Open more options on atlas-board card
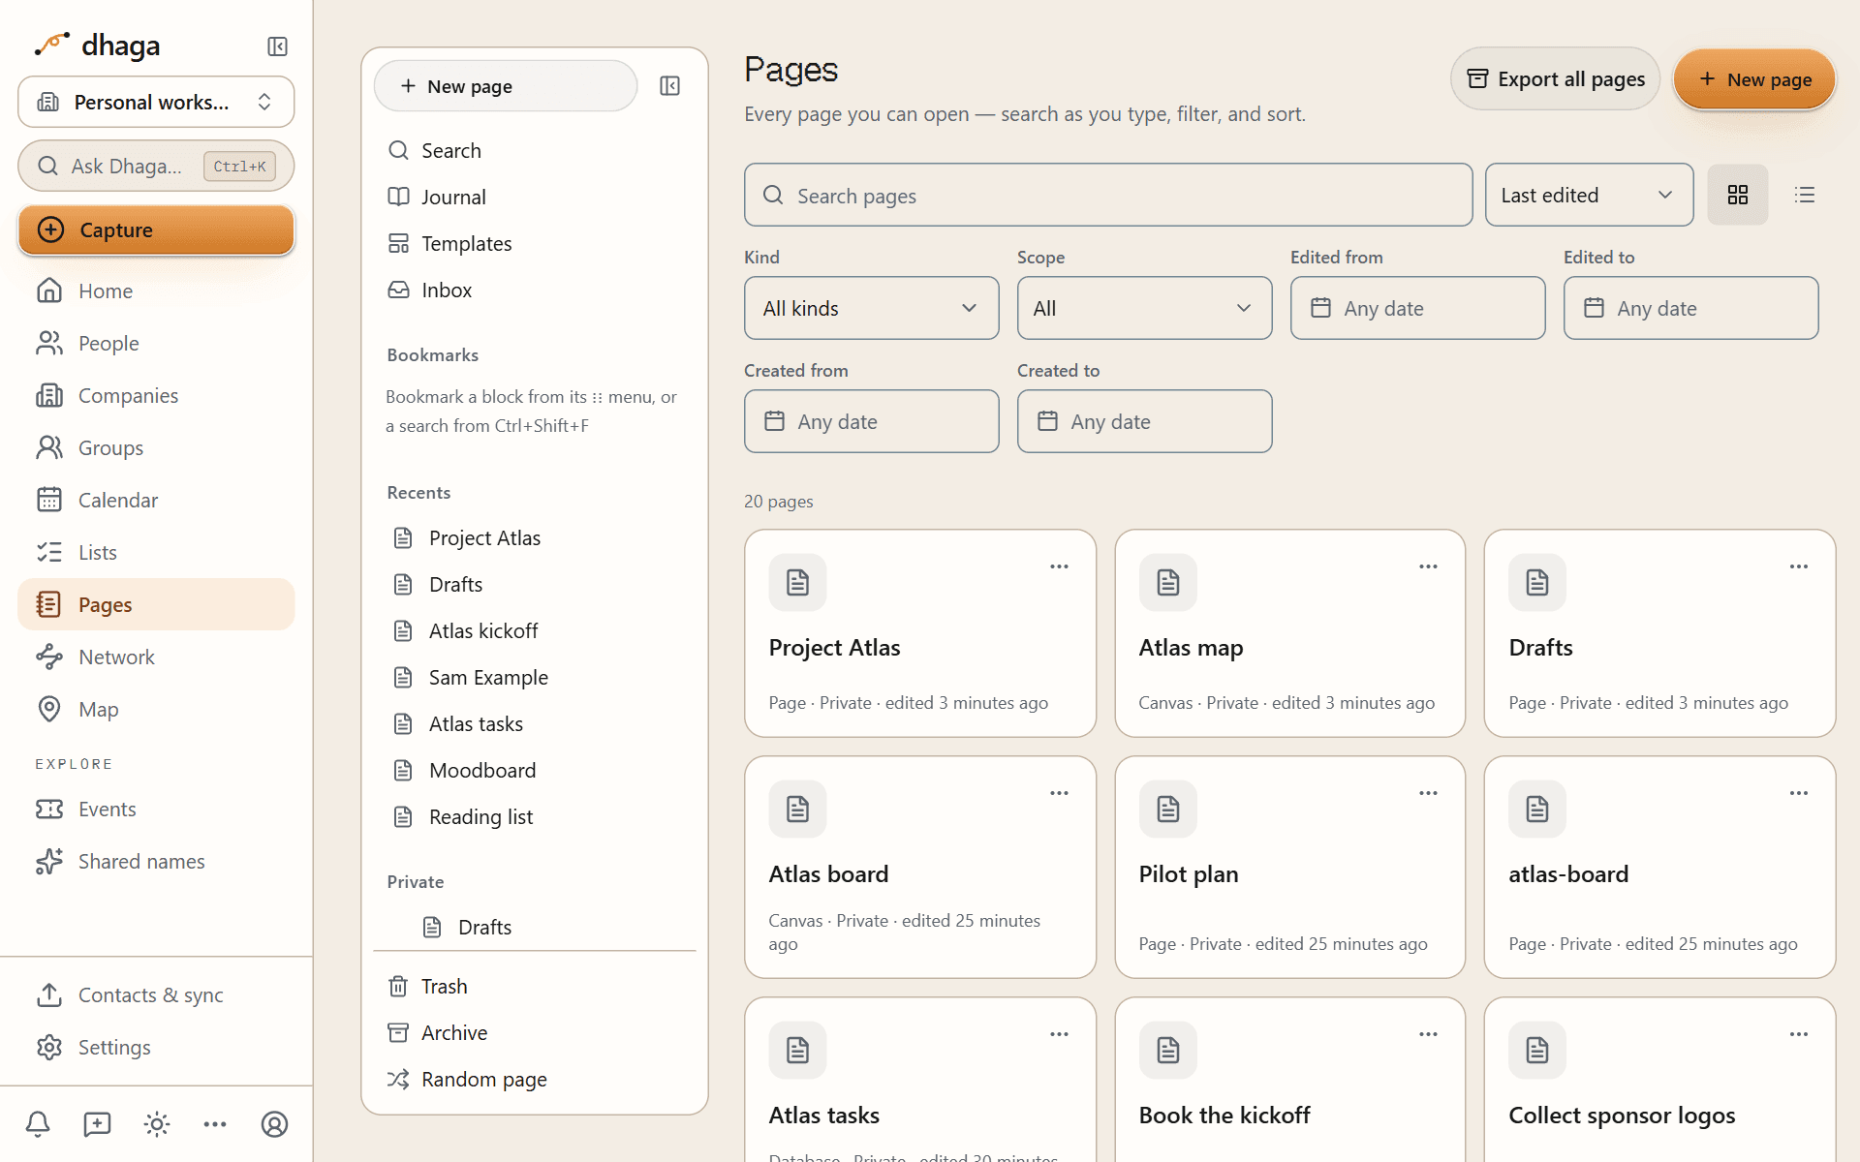 tap(1799, 793)
